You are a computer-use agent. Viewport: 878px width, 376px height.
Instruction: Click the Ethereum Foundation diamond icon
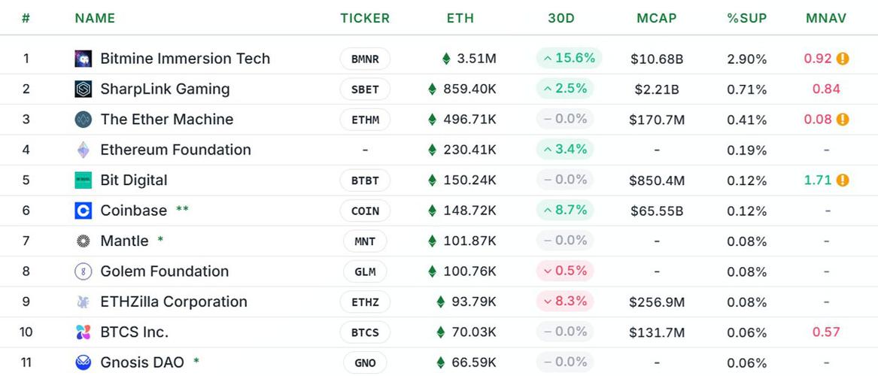coord(84,150)
